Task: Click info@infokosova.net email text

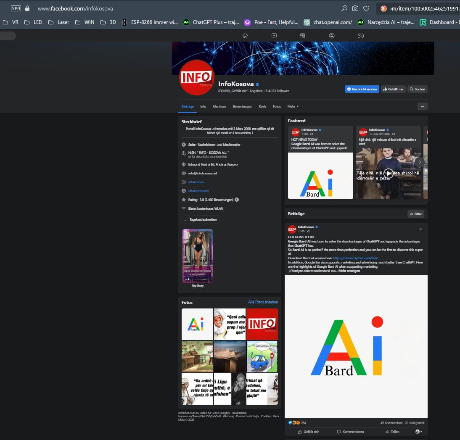Action: click(202, 173)
